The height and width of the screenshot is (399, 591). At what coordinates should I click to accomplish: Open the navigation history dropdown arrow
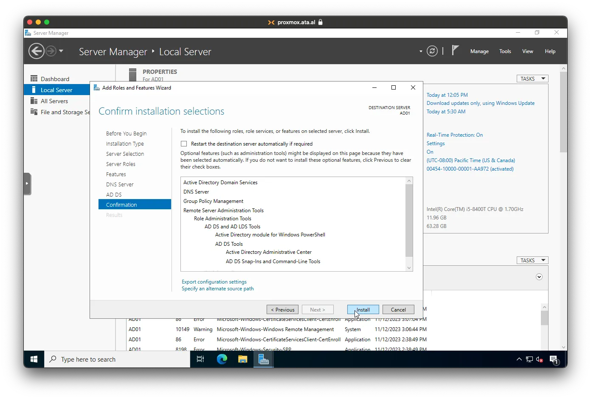(x=61, y=51)
